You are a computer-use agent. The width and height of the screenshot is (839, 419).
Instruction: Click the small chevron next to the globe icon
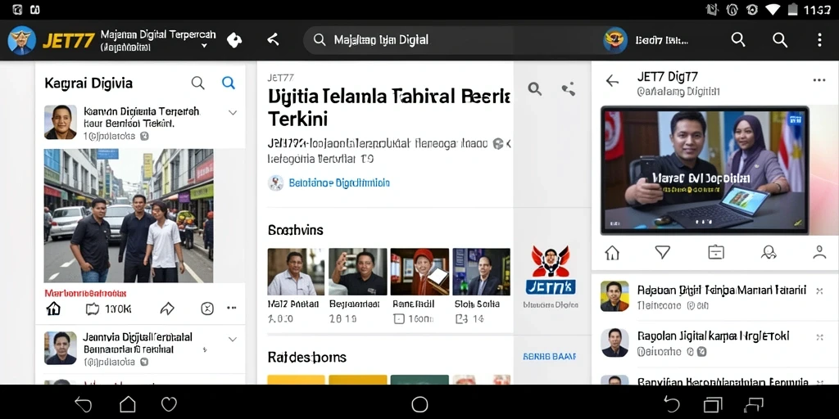[x=508, y=143]
